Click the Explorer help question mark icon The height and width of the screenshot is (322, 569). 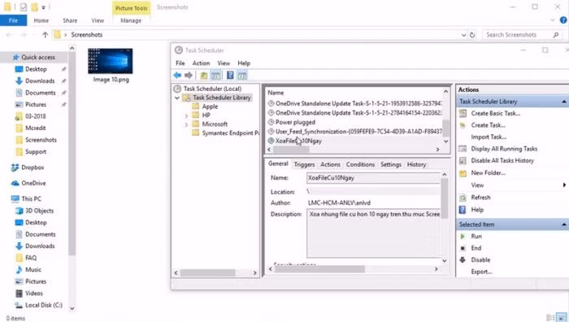563,20
